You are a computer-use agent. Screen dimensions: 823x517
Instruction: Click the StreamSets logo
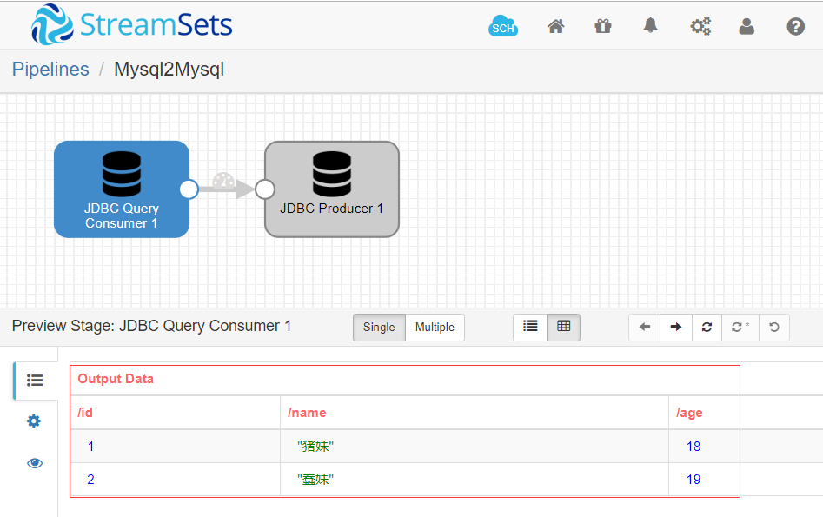[130, 25]
